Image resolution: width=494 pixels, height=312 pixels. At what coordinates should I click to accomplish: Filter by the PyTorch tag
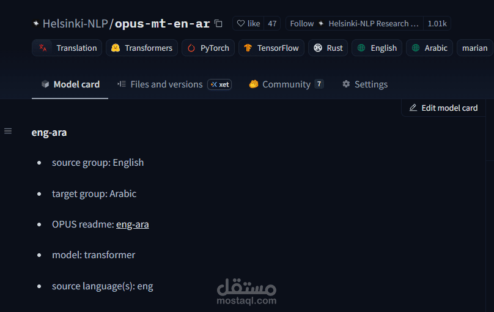(x=208, y=48)
